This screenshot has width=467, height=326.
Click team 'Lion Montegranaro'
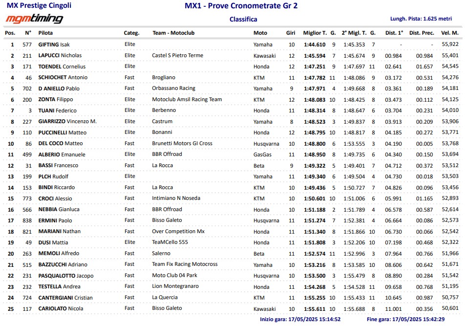175,286
